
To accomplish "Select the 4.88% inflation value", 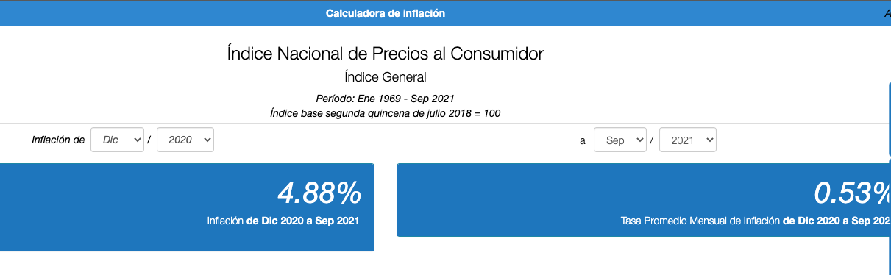I will point(319,193).
